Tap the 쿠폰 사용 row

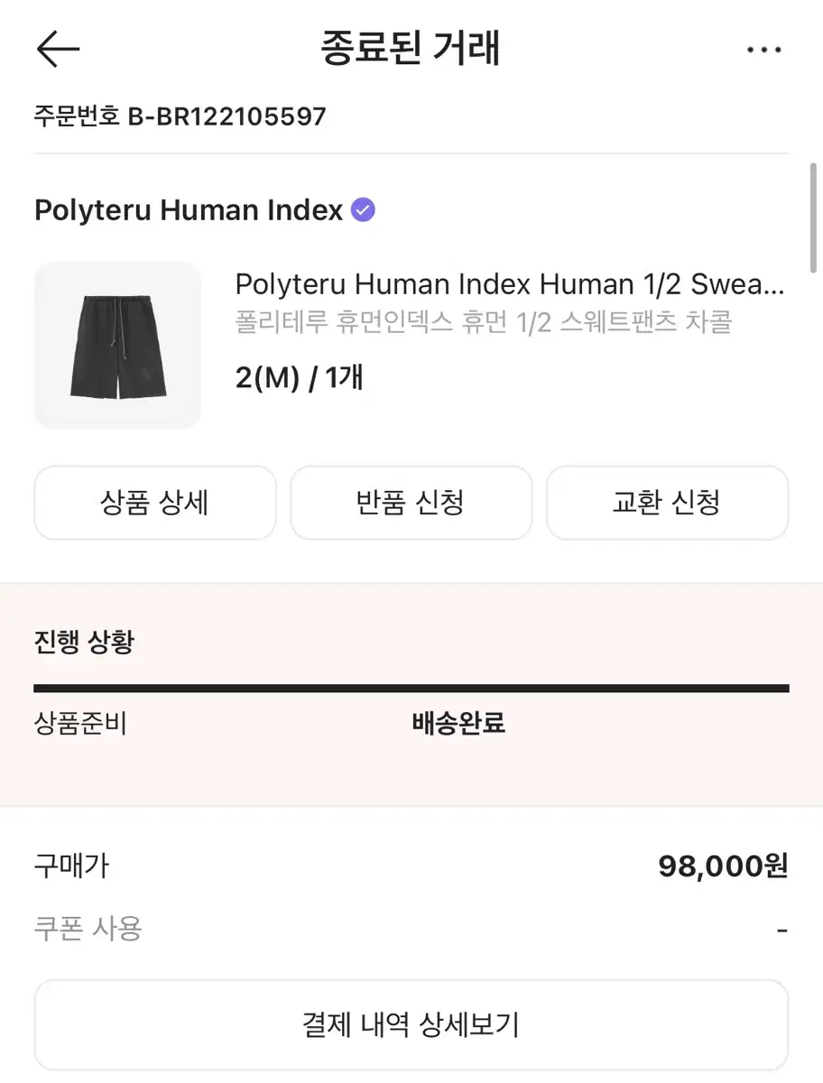[411, 929]
